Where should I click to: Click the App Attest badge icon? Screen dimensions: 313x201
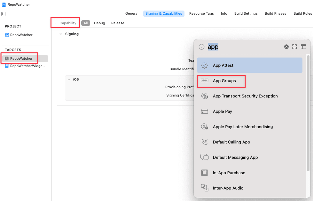pos(204,65)
